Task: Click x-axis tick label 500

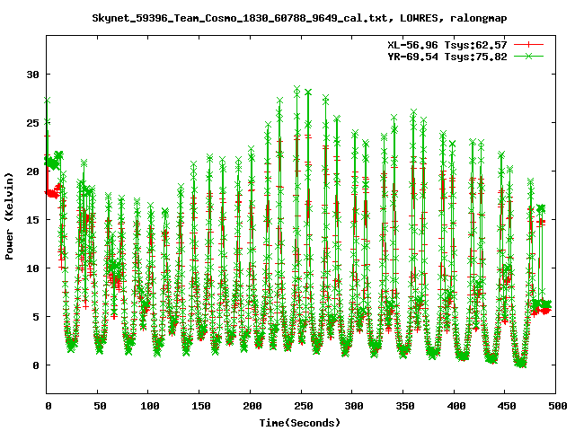Action: 557,406
